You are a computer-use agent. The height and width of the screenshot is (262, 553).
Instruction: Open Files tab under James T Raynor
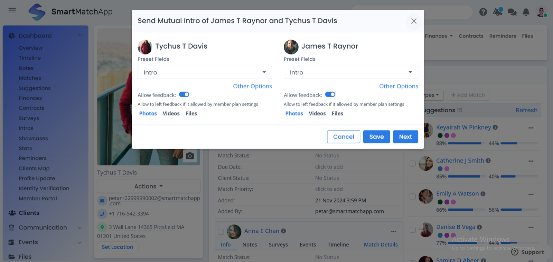pos(337,113)
